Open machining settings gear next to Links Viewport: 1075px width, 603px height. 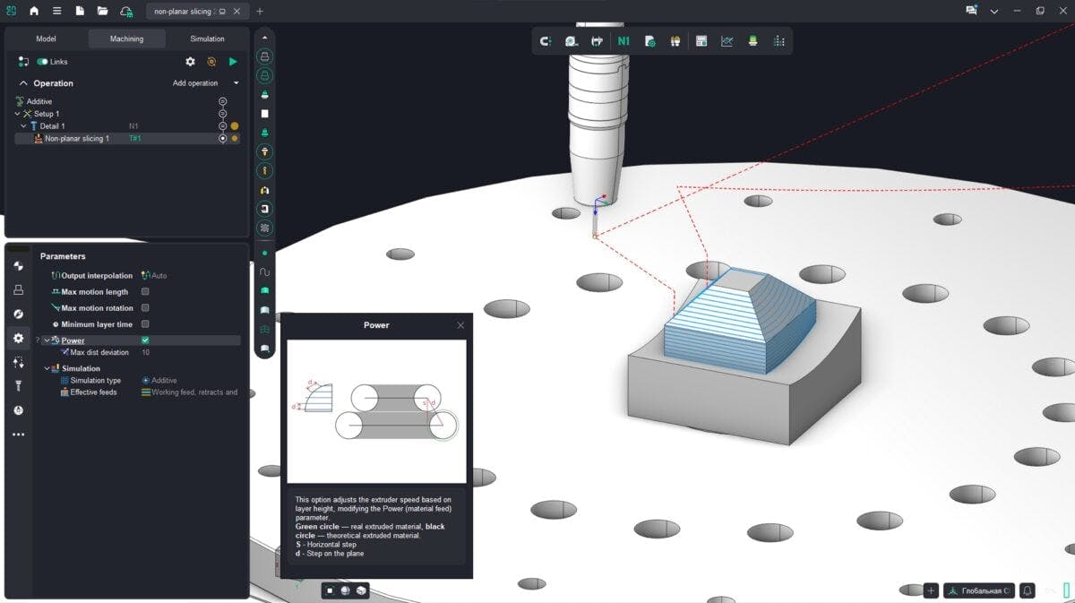(x=190, y=62)
